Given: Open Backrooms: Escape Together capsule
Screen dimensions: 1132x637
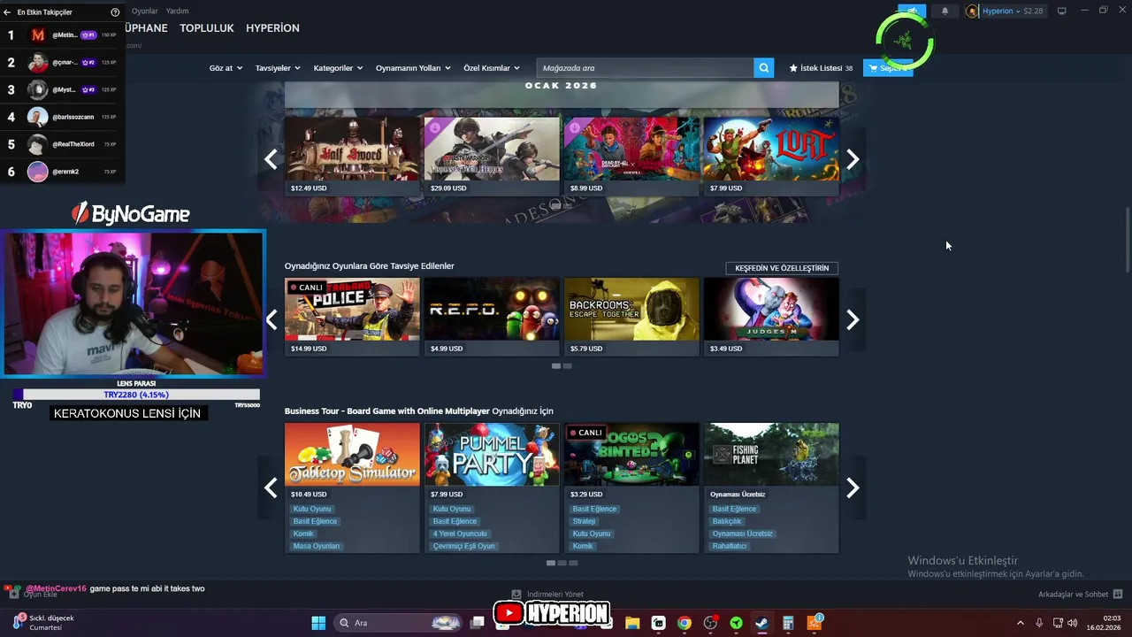Looking at the screenshot, I should coord(631,317).
